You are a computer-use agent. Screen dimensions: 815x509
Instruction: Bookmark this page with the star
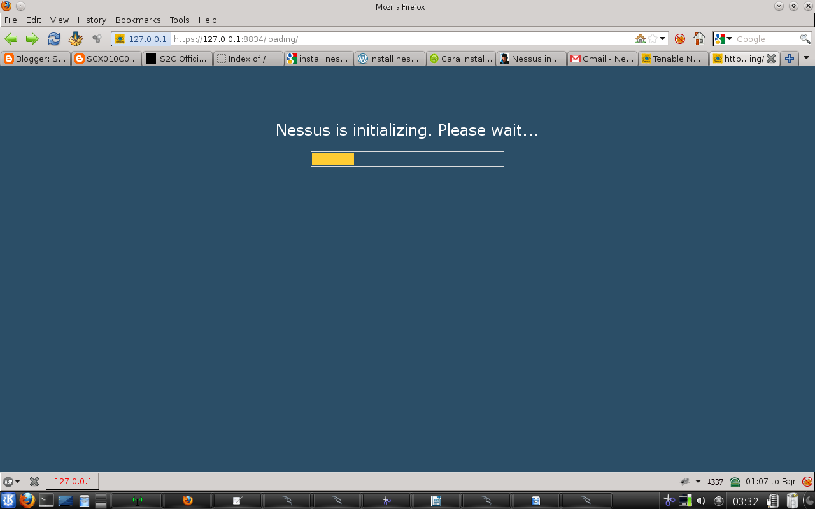coord(653,39)
